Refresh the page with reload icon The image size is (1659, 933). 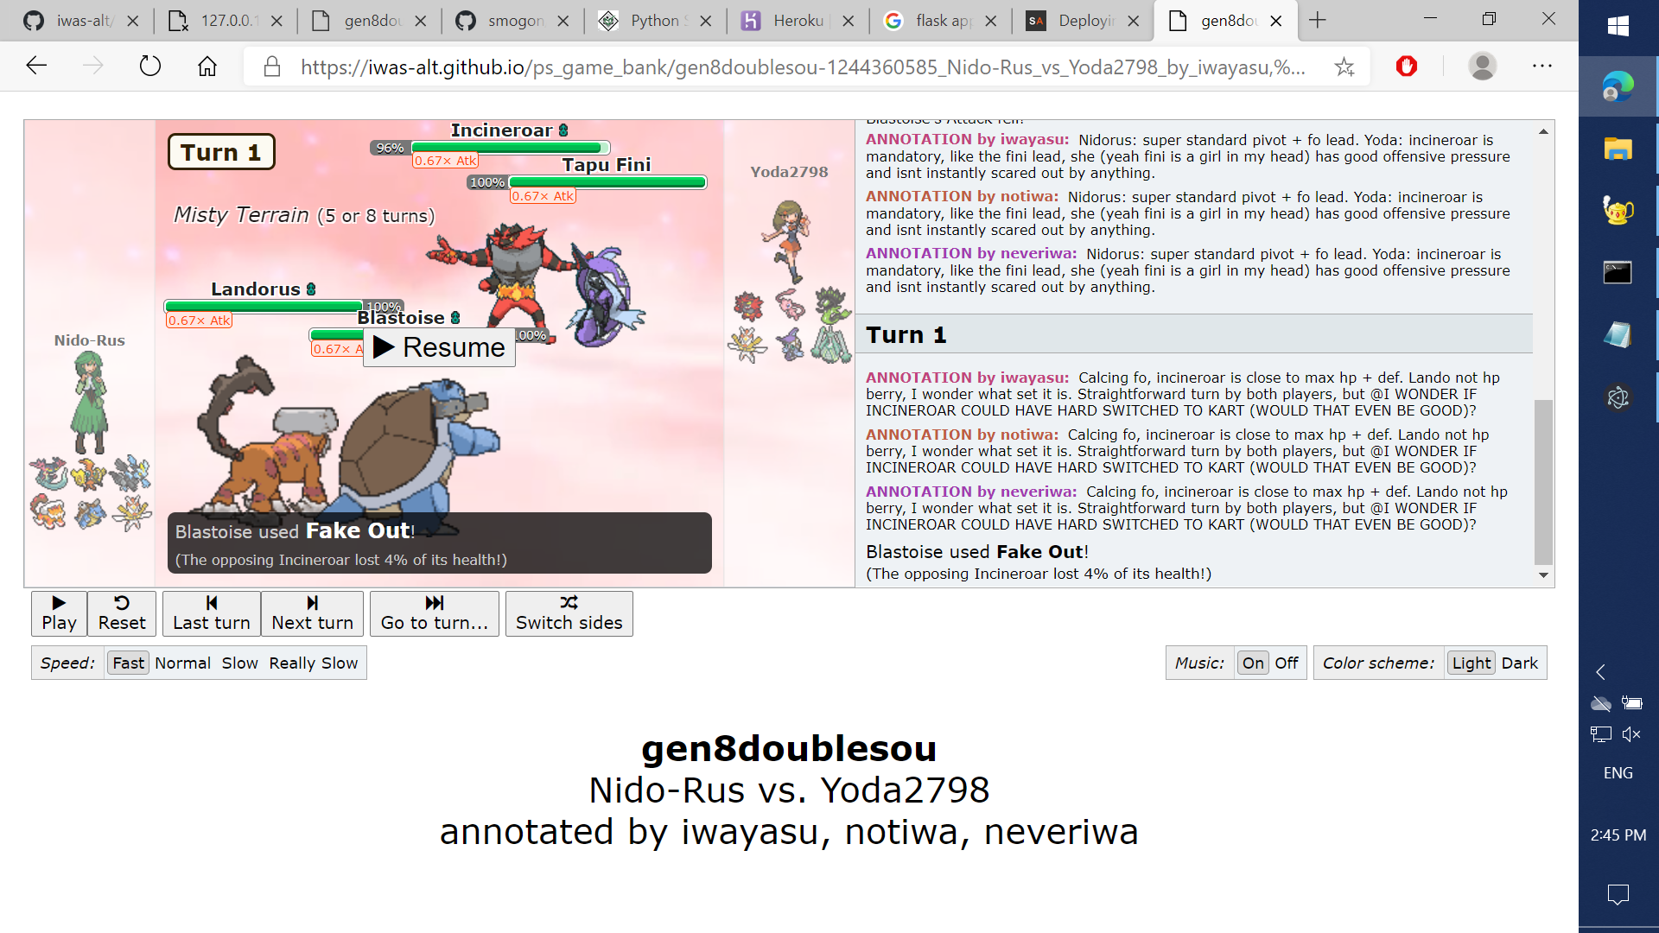coord(150,67)
